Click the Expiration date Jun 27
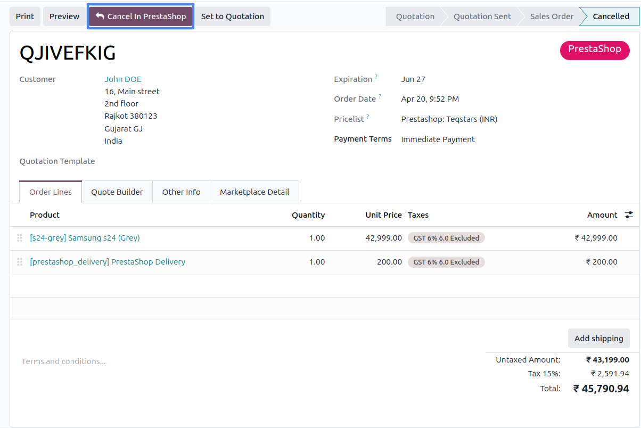Image resolution: width=641 pixels, height=428 pixels. coord(413,79)
